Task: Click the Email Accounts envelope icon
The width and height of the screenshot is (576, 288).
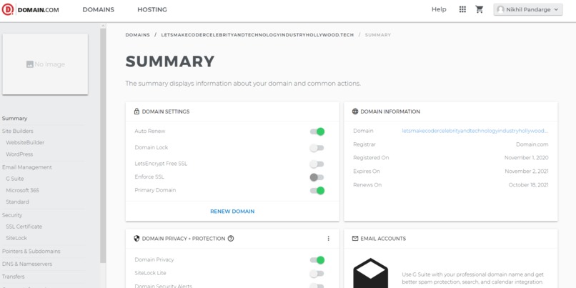Action: 355,239
